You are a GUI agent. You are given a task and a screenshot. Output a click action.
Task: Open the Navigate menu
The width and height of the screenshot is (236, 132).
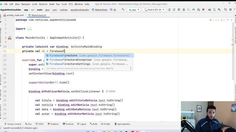click(x=26, y=4)
